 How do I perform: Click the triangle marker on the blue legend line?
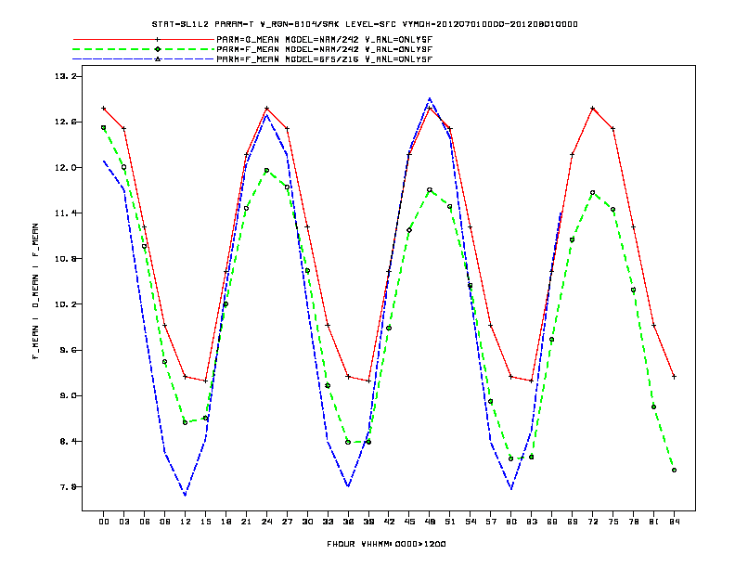pos(158,59)
